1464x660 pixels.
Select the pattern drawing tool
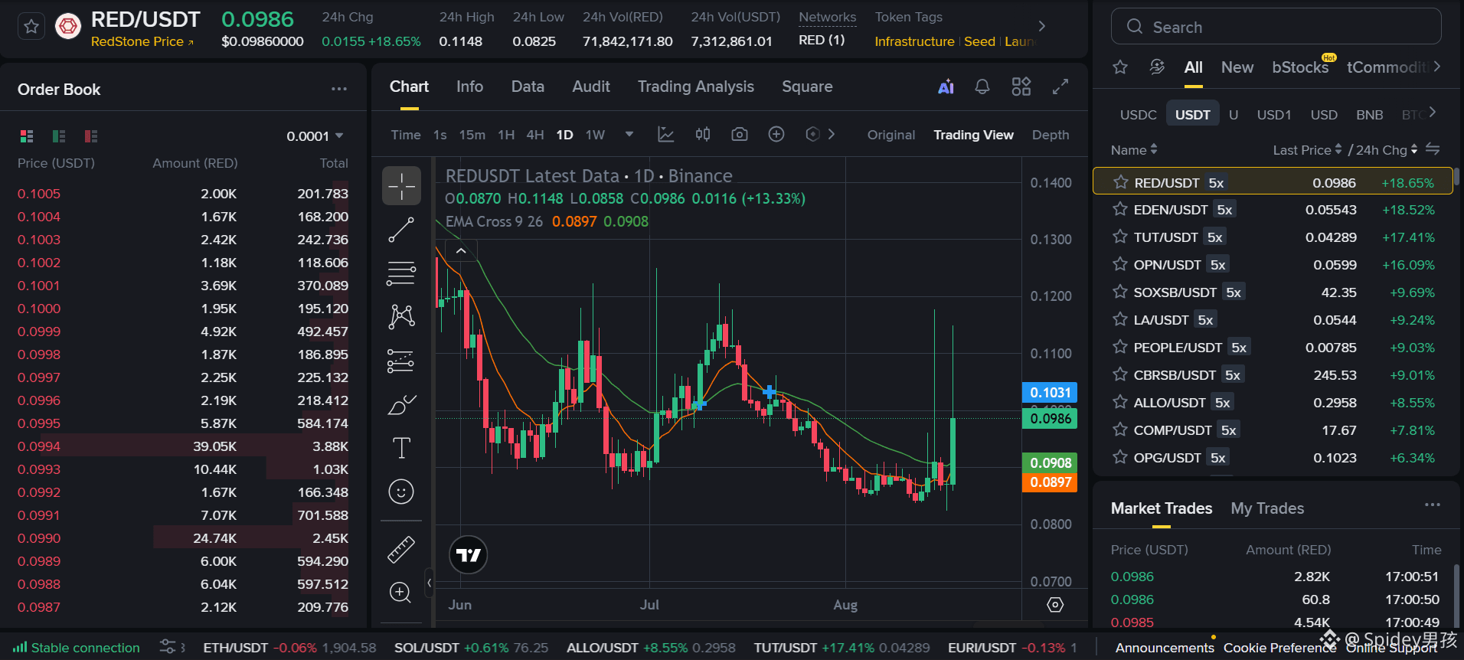coord(401,317)
